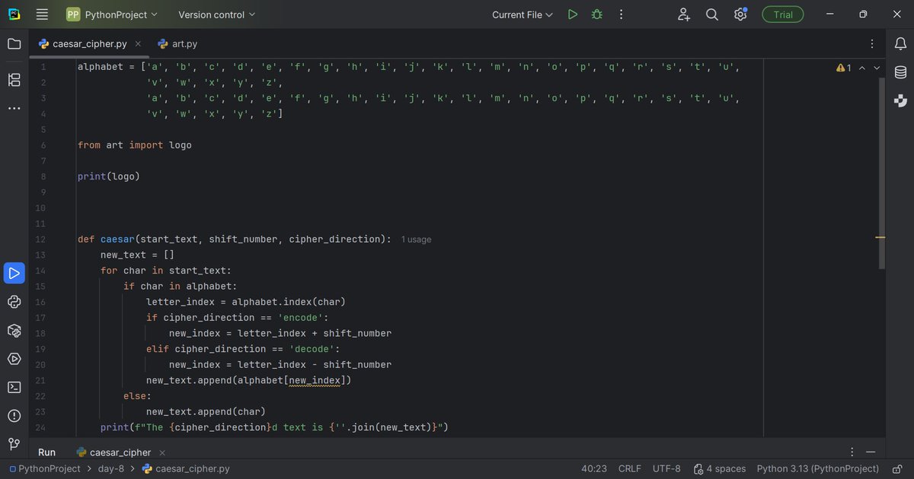Open the Git branch tool window icon
The image size is (914, 479).
point(14,443)
